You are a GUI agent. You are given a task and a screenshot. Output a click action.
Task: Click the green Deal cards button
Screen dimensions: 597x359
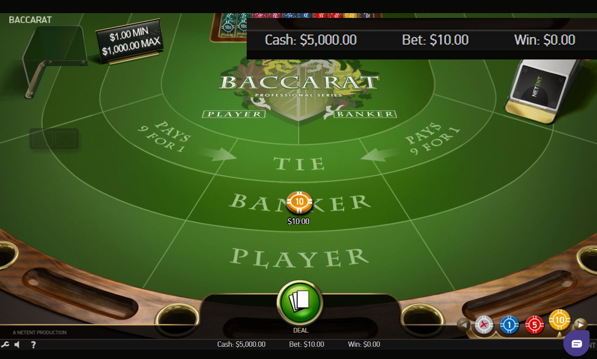click(x=300, y=303)
